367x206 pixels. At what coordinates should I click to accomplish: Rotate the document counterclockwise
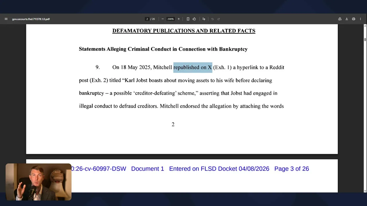tap(194, 19)
